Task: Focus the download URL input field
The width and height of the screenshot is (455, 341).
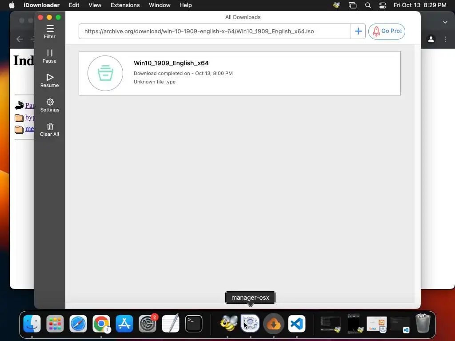Action: pyautogui.click(x=215, y=32)
